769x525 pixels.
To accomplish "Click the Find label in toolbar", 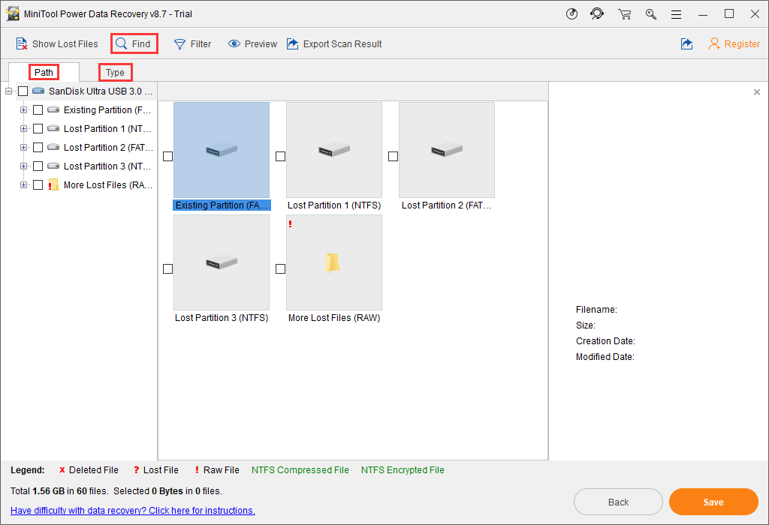I will [141, 44].
